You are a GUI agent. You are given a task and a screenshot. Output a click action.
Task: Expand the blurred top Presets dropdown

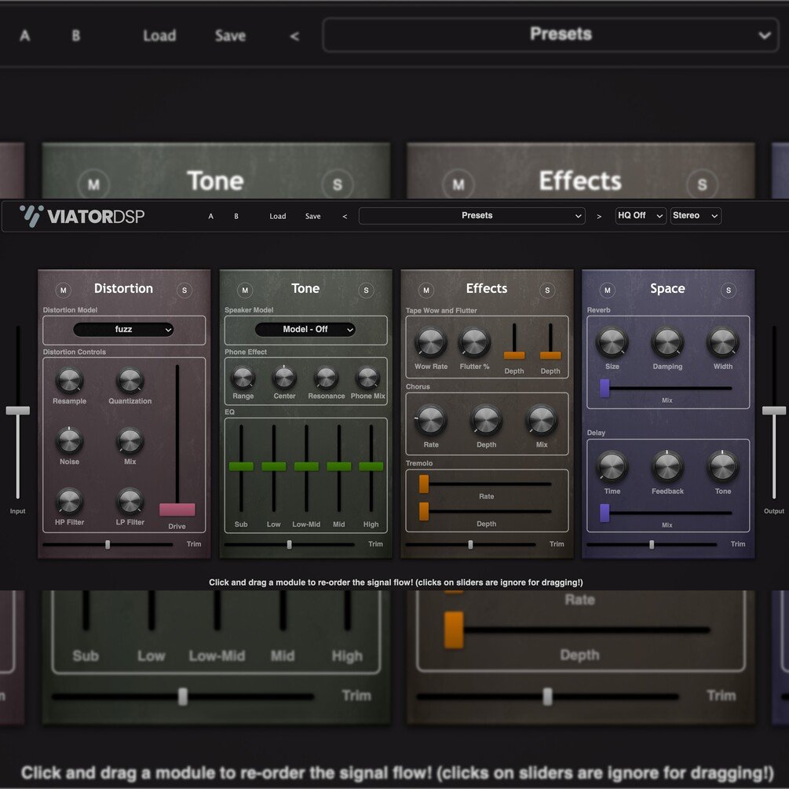[x=550, y=35]
